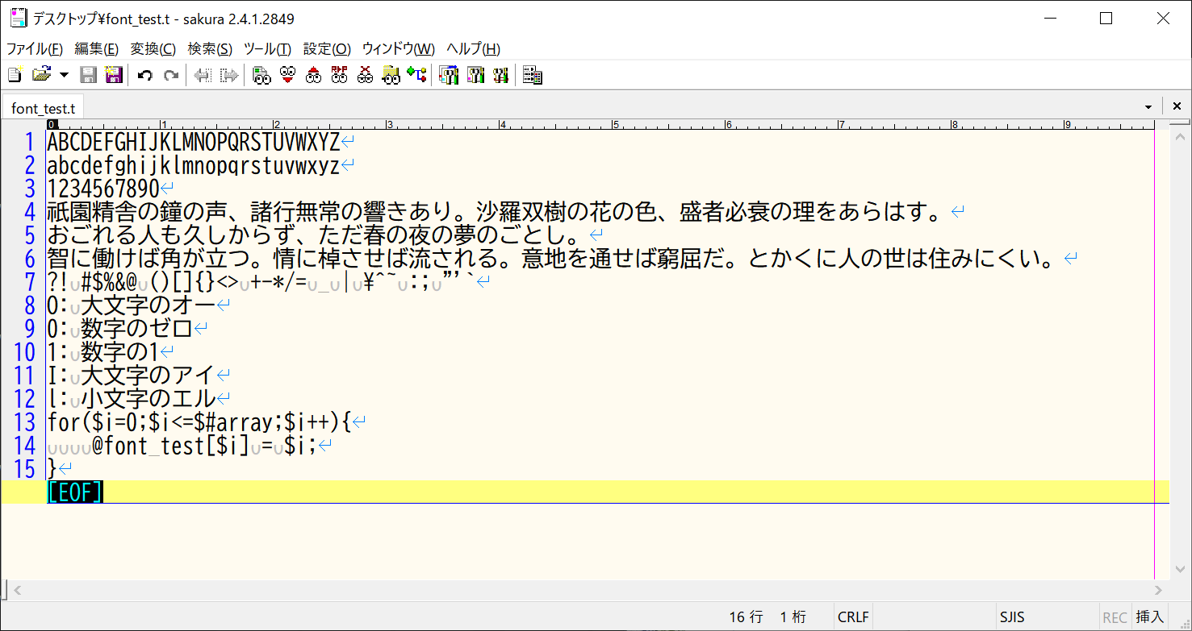The height and width of the screenshot is (631, 1192).
Task: Open the type-specific settings icon
Action: 475,76
